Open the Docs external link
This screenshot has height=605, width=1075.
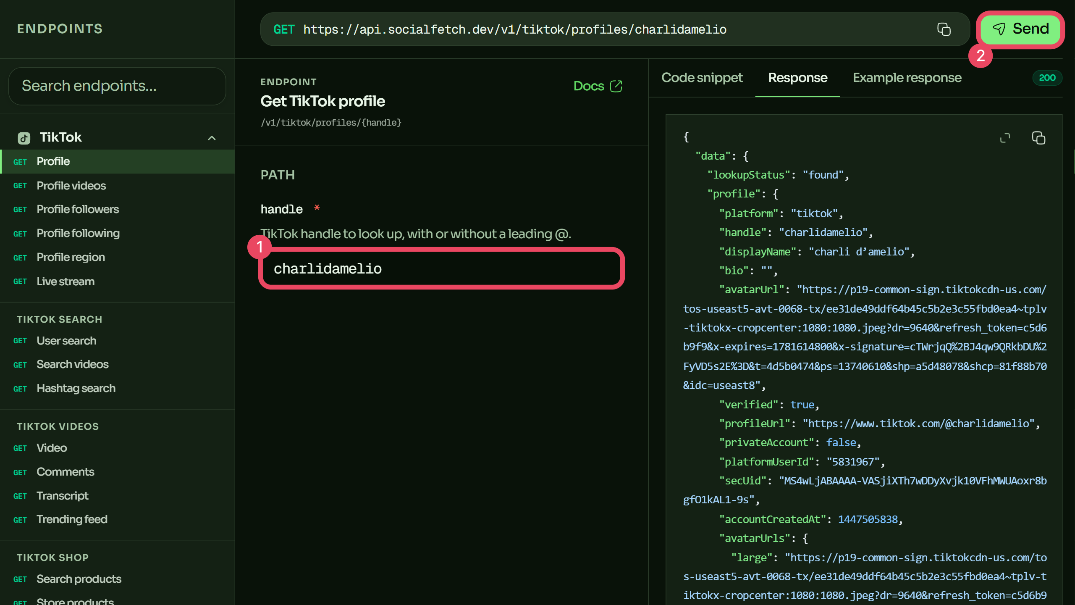pyautogui.click(x=598, y=86)
